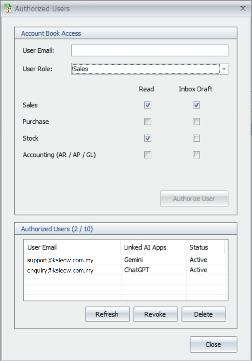Select row enquiry@ksleow.com.my

(x=126, y=270)
